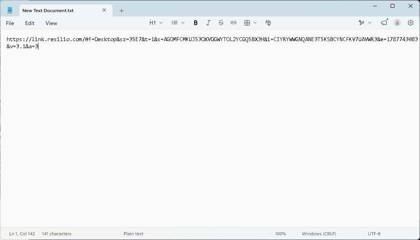This screenshot has height=240, width=420.
Task: Open the View menu
Action: coord(51,23)
